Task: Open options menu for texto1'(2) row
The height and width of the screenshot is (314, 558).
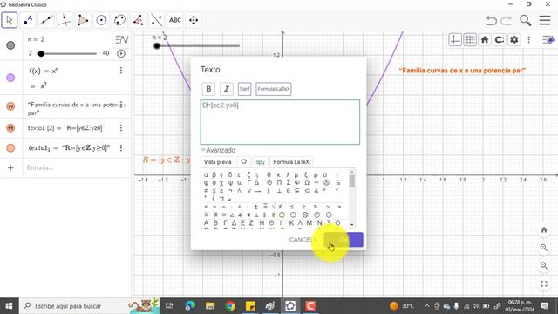Action: [x=121, y=128]
